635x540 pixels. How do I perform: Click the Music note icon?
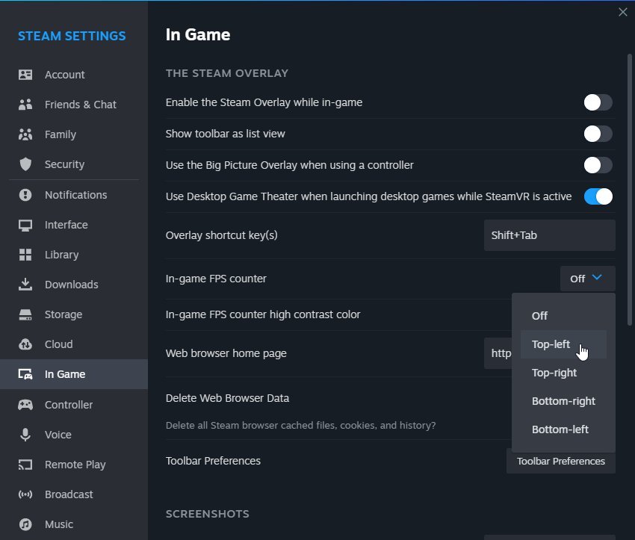(25, 524)
